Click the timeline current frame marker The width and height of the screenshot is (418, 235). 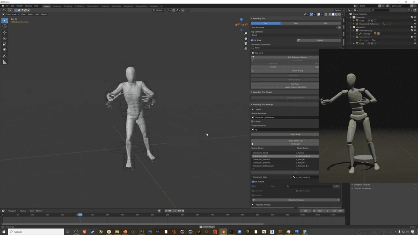tap(80, 215)
